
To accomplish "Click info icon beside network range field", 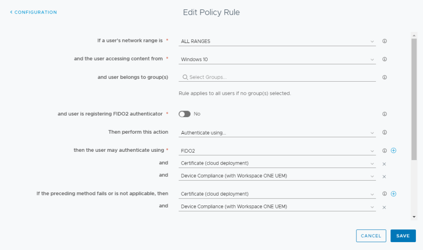I will point(384,41).
